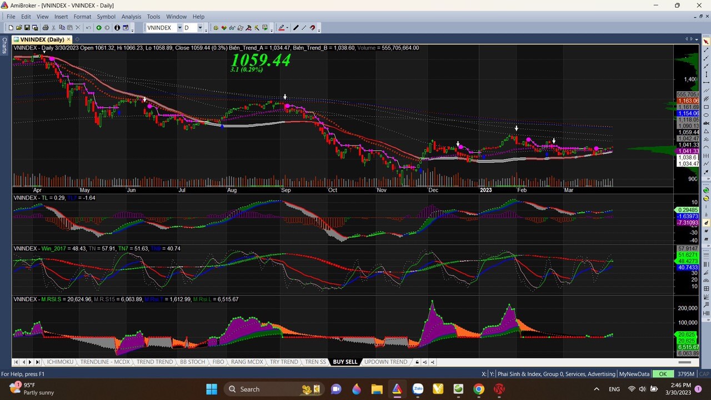Click the blue 1,154.06 price label
The height and width of the screenshot is (400, 711).
point(688,113)
